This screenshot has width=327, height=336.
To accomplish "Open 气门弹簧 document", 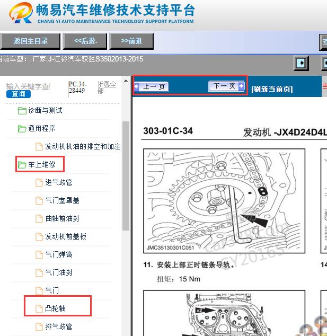I will click(x=59, y=254).
